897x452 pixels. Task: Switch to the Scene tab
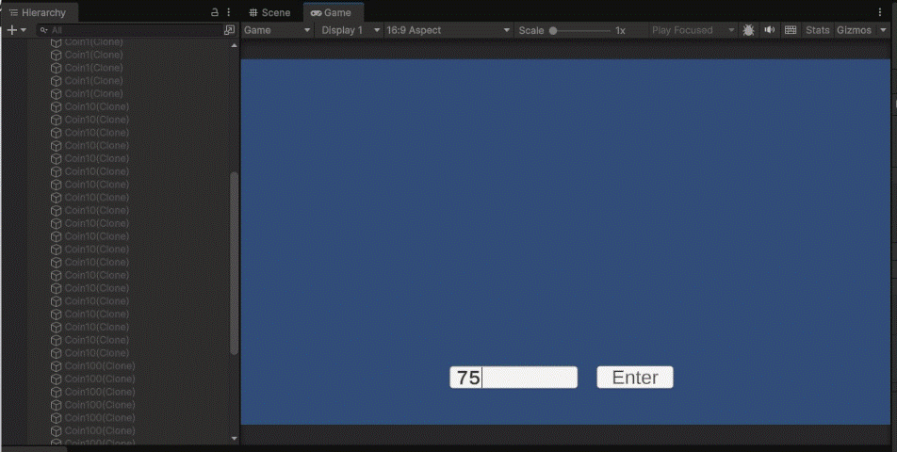click(x=269, y=12)
